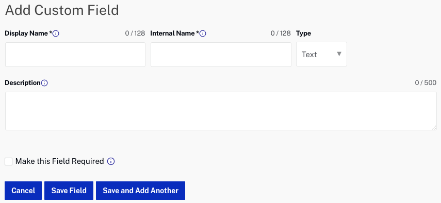This screenshot has width=441, height=203.
Task: Click the 'Description' field label
Action: 23,83
